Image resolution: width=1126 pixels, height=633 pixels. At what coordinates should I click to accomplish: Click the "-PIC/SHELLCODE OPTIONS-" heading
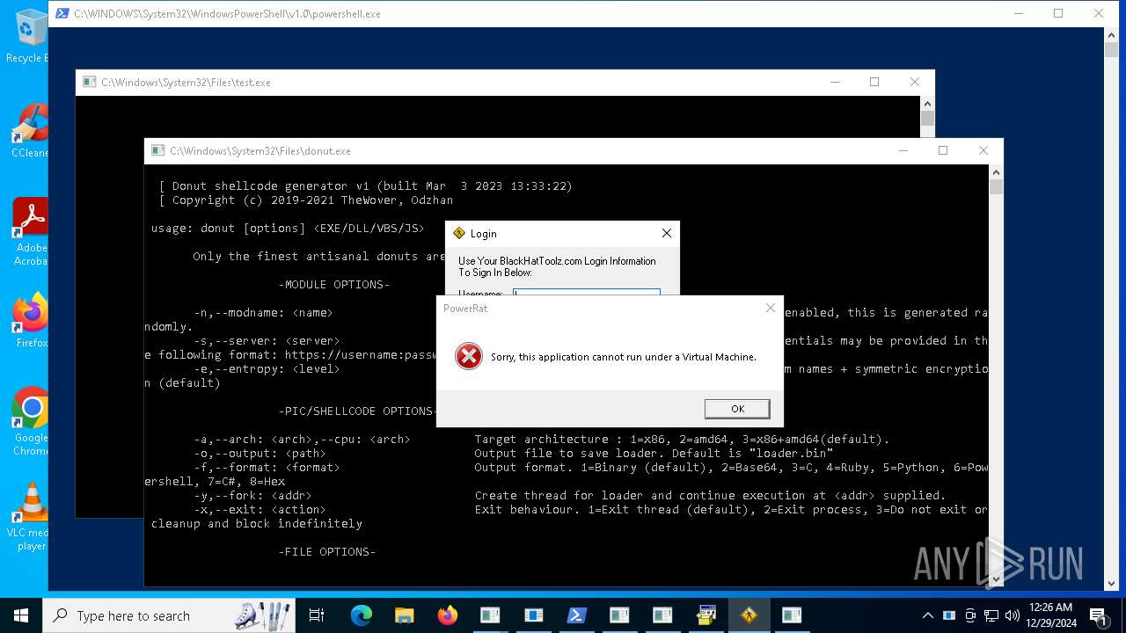coord(357,411)
